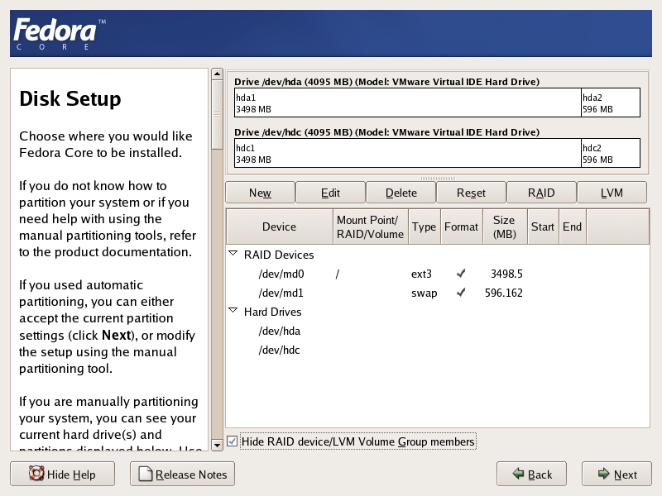The width and height of the screenshot is (662, 496).
Task: Click the New partition button
Action: [x=260, y=193]
